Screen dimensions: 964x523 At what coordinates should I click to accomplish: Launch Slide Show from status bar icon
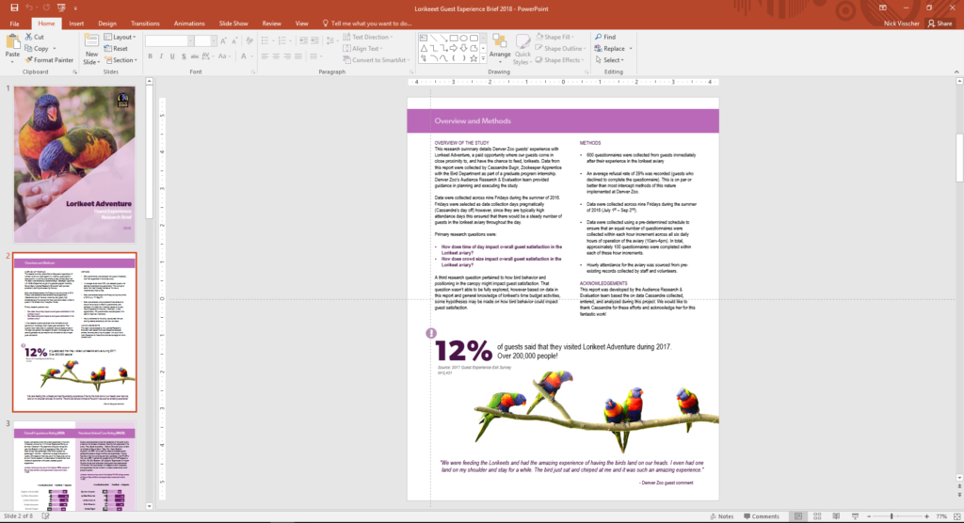855,516
